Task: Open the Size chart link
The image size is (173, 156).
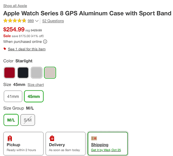Action: [36, 85]
